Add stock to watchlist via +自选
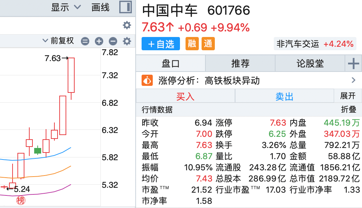This screenshot has height=208, width=362. coord(160,44)
